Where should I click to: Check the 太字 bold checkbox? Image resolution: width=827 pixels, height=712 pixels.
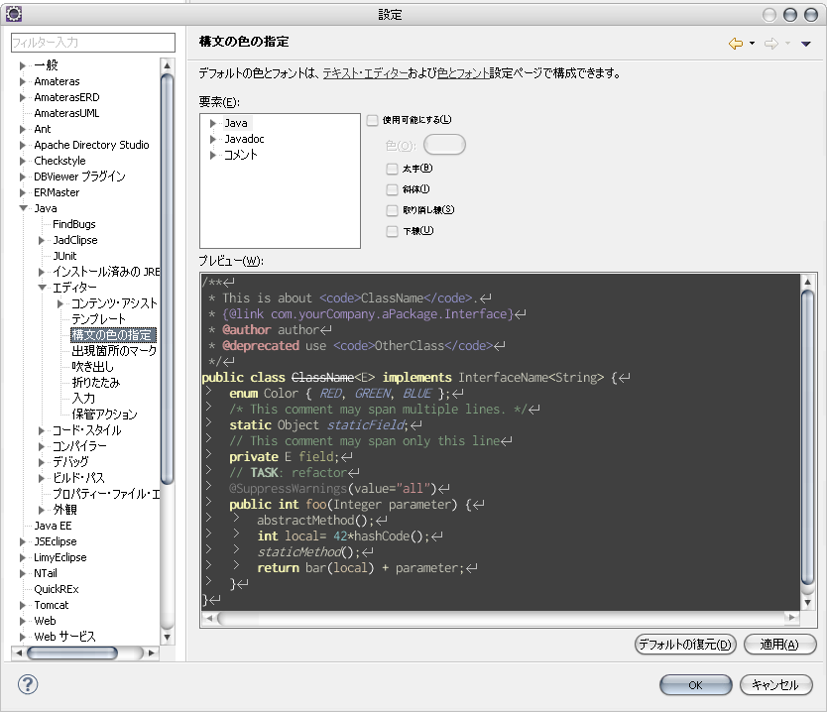391,169
